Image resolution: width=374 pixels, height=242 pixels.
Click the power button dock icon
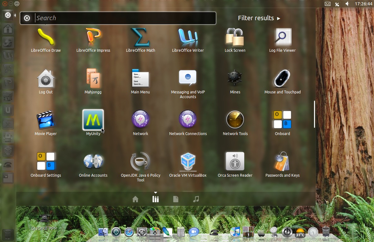click(x=287, y=232)
